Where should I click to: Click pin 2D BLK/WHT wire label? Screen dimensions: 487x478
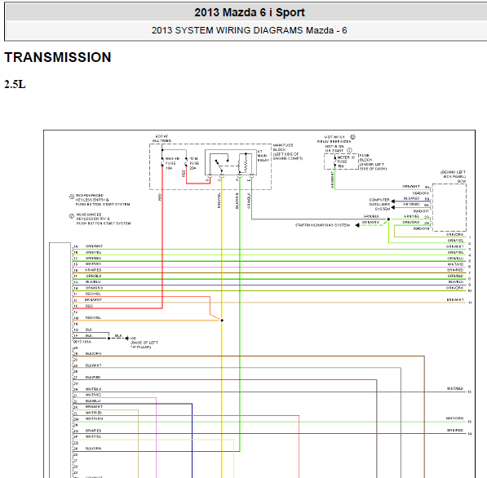tap(94, 365)
